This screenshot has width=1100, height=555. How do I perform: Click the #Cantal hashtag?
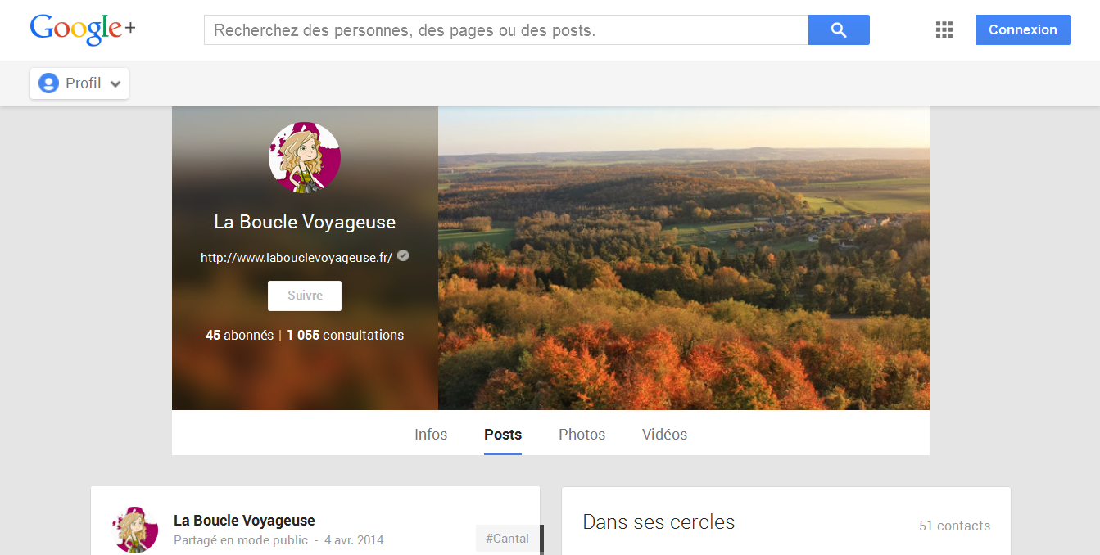(x=507, y=539)
